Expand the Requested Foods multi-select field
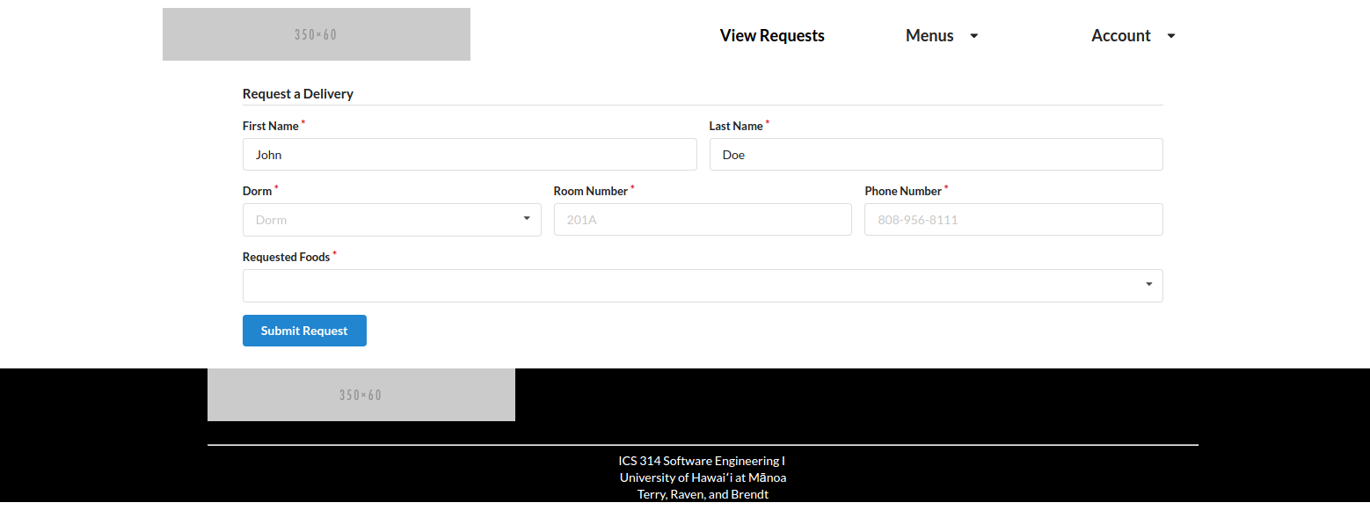 point(703,286)
